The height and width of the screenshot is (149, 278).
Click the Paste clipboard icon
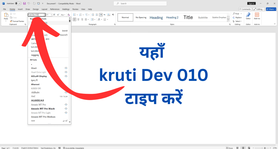coord(6,15)
